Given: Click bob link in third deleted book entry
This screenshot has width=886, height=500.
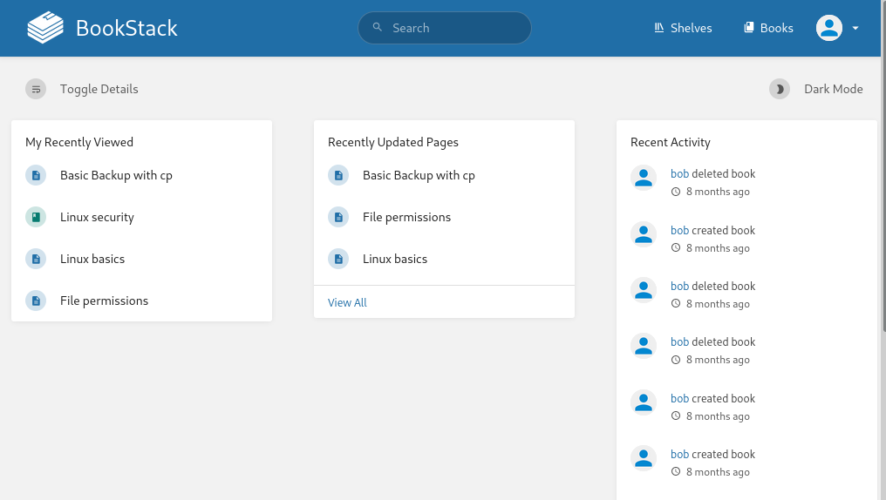Looking at the screenshot, I should coord(679,342).
